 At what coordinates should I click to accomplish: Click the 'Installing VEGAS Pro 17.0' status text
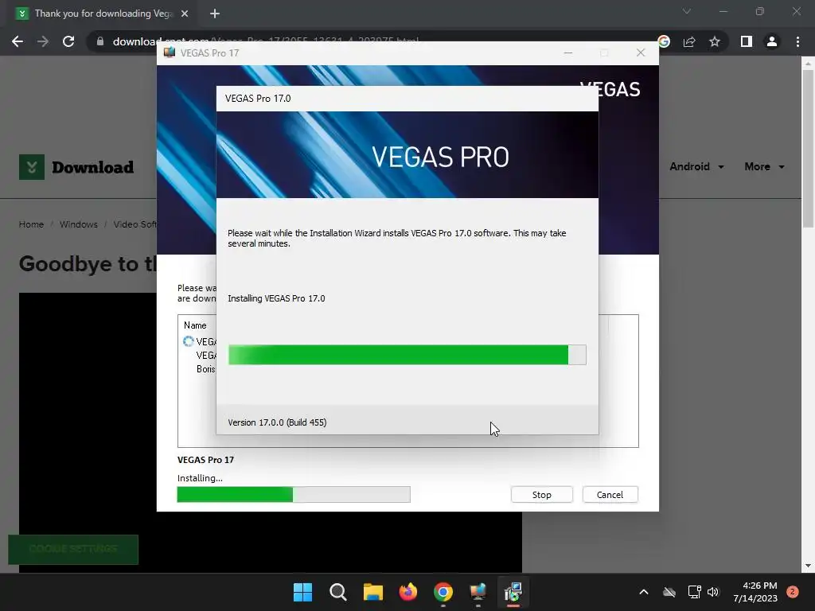tap(276, 298)
